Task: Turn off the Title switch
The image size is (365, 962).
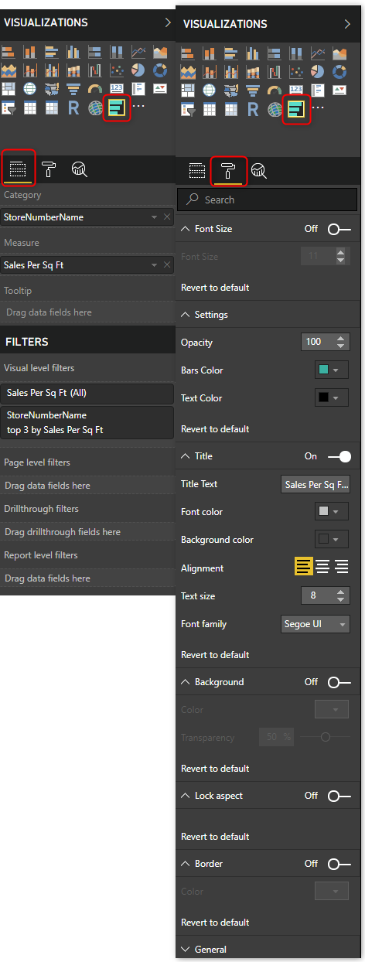Action: 339,456
